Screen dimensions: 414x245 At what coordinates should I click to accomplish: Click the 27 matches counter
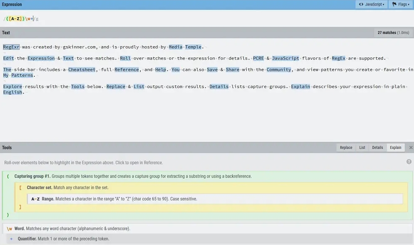click(x=393, y=33)
